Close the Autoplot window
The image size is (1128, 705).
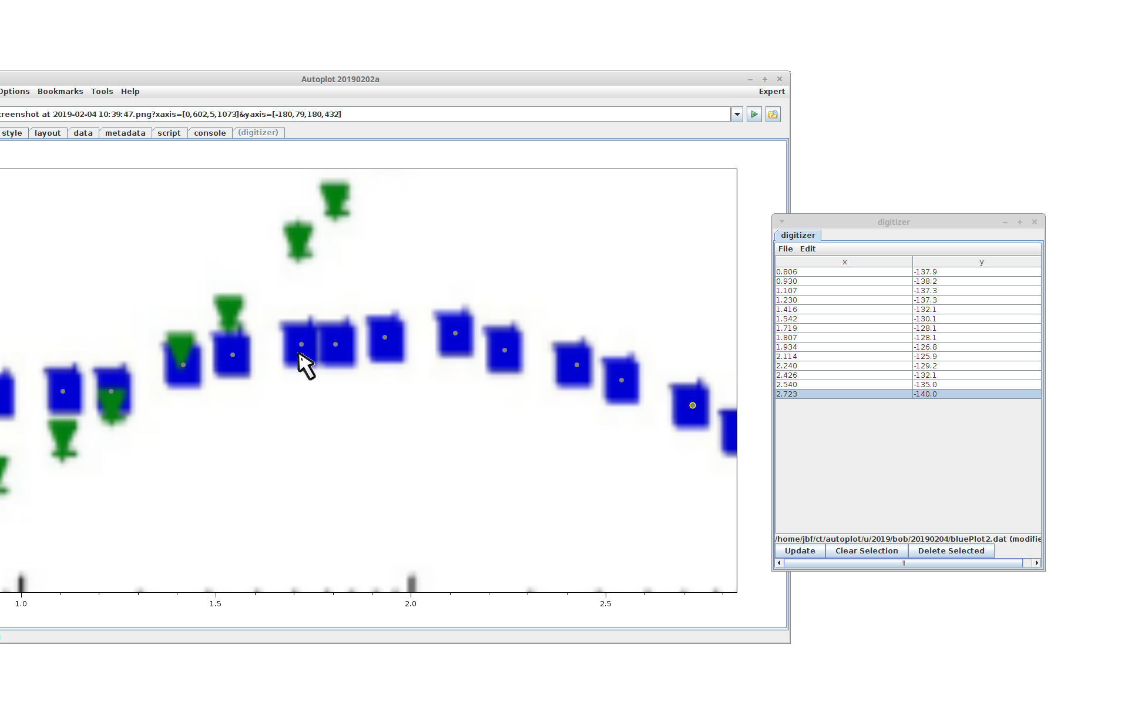coord(780,79)
